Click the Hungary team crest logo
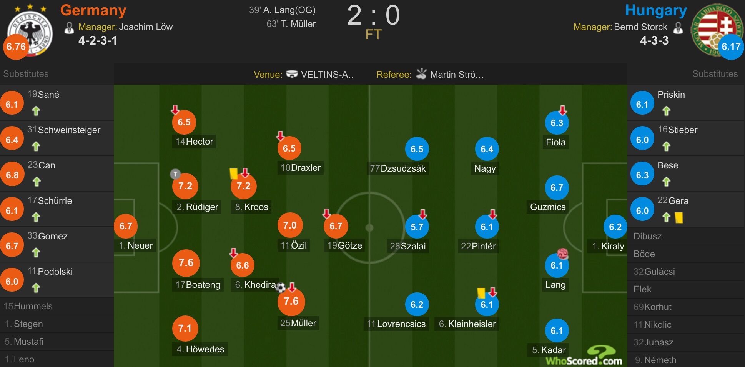 coord(716,30)
